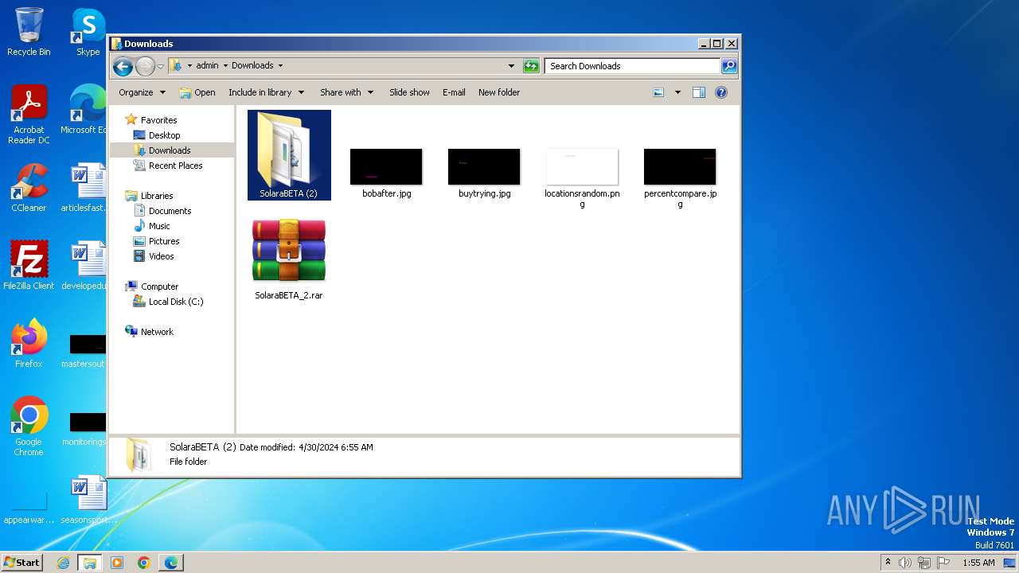Image resolution: width=1019 pixels, height=573 pixels.
Task: Click the network tray icon
Action: (924, 563)
